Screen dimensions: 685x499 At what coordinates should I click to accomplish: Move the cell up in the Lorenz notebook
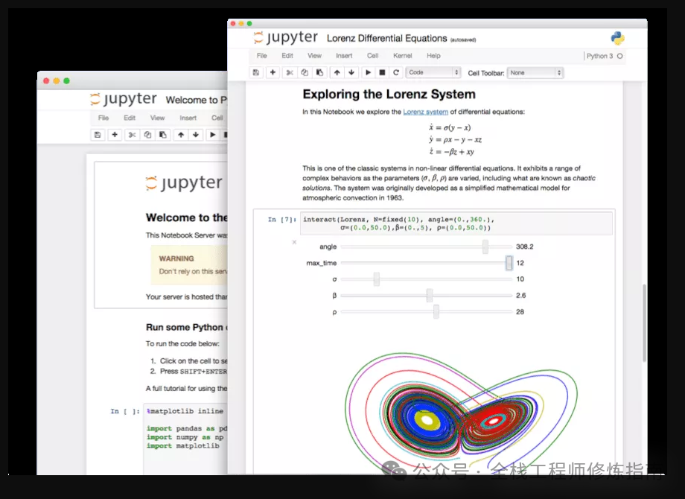tap(337, 72)
